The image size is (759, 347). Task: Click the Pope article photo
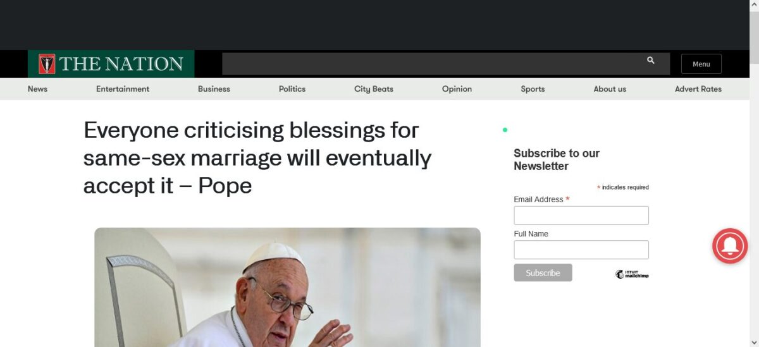[287, 287]
